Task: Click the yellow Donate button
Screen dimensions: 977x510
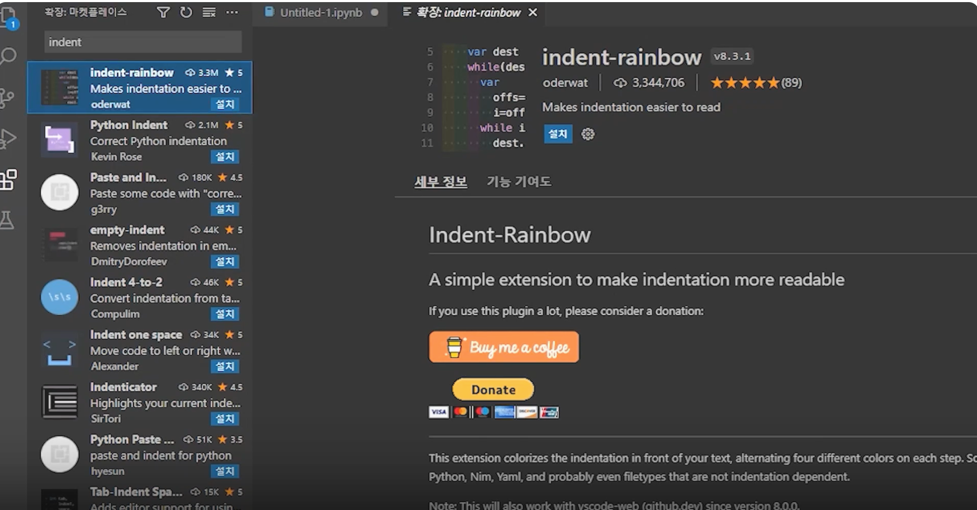Action: point(493,390)
